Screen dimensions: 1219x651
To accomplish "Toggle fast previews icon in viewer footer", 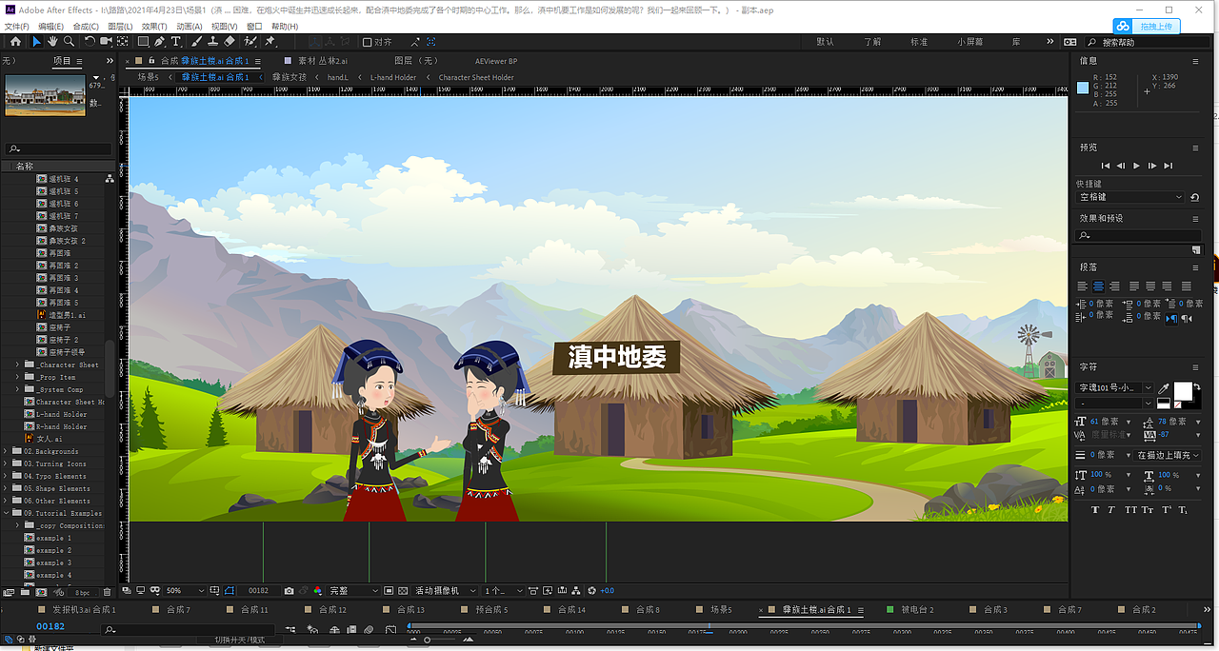I will click(x=548, y=591).
